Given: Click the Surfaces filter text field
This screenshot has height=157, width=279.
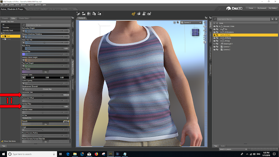Looking at the screenshot, I should (48, 25).
